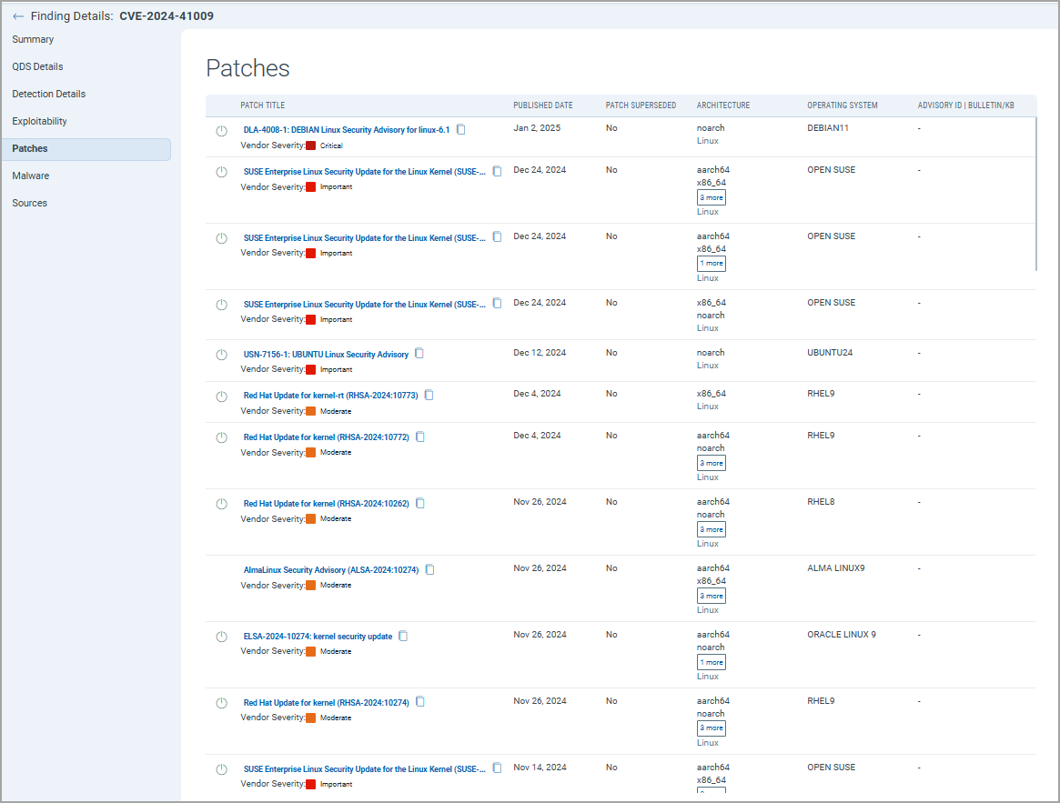The height and width of the screenshot is (803, 1060).
Task: Click copy icon next to USN-7156-1 advisory
Action: (x=419, y=354)
